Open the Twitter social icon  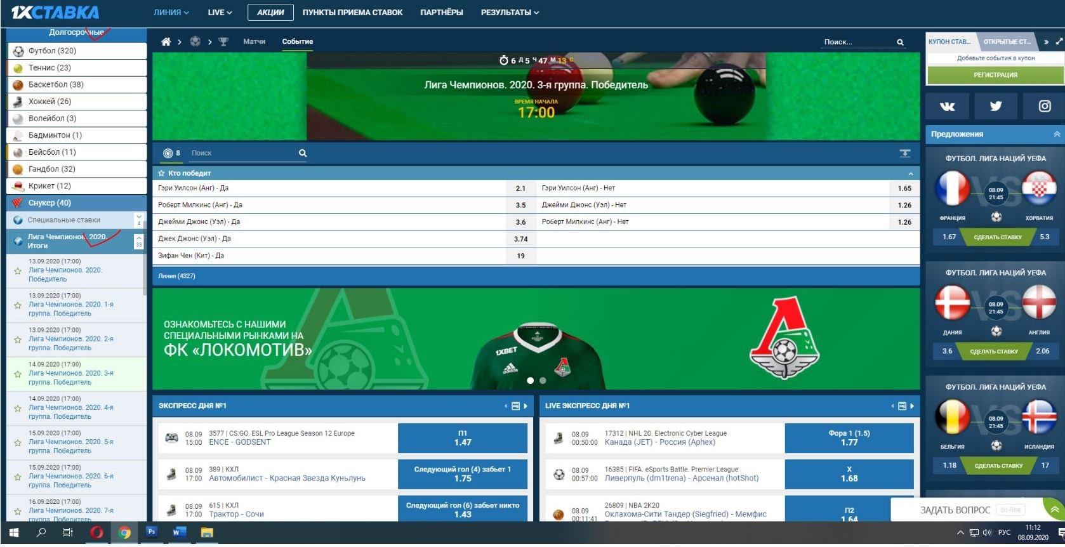pyautogui.click(x=995, y=107)
